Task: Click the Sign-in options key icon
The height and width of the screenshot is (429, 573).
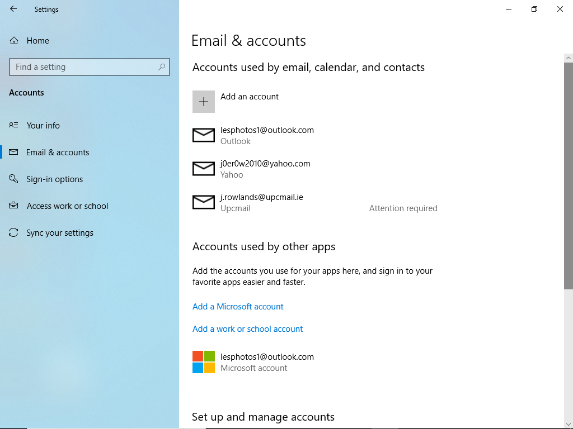Action: click(13, 179)
